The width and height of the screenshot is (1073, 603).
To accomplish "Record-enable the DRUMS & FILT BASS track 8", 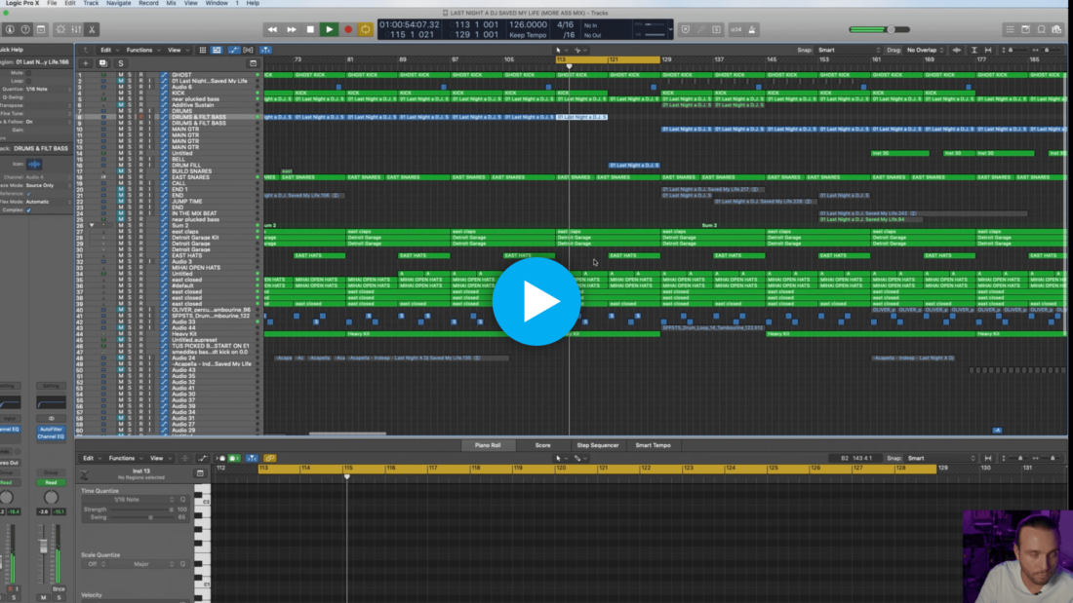I will 141,117.
